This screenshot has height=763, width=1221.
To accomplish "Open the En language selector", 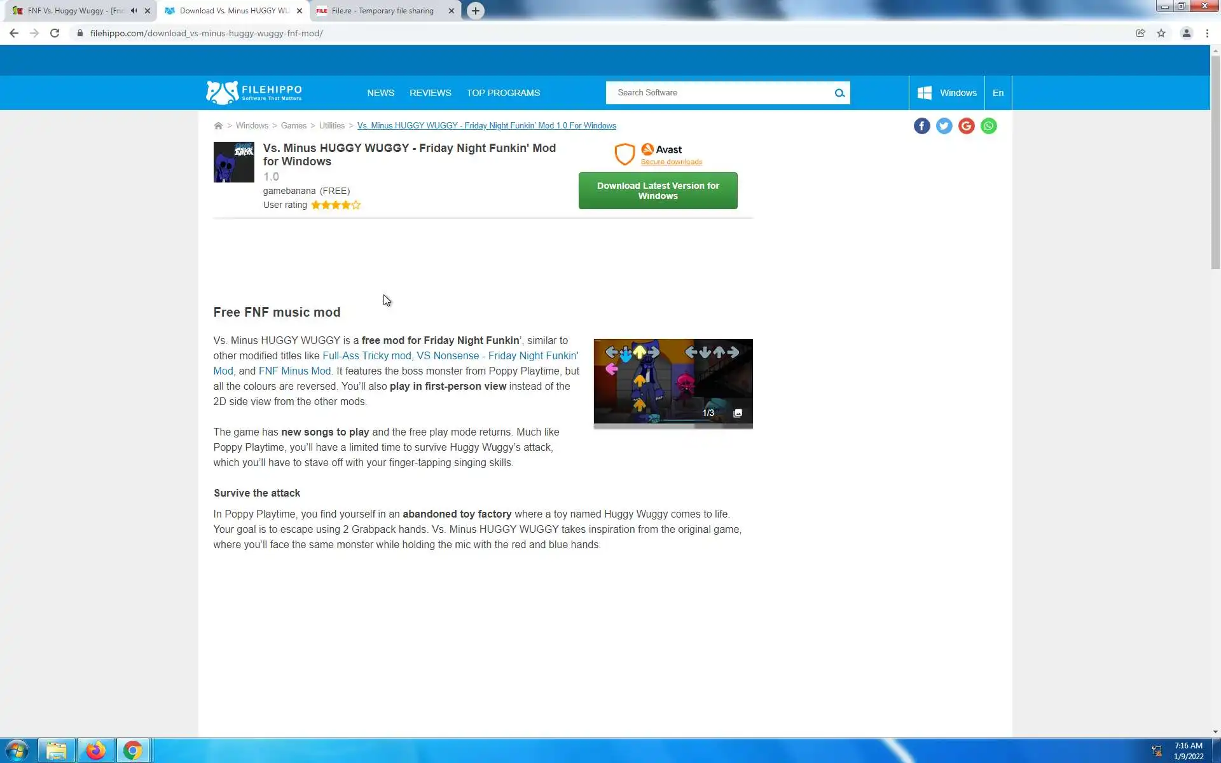I will (x=998, y=93).
